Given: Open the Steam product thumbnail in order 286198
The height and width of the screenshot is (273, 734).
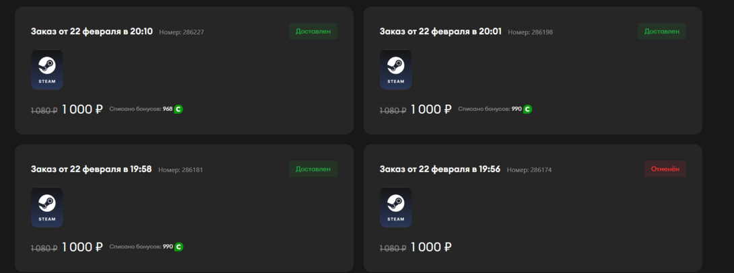Looking at the screenshot, I should click(396, 69).
